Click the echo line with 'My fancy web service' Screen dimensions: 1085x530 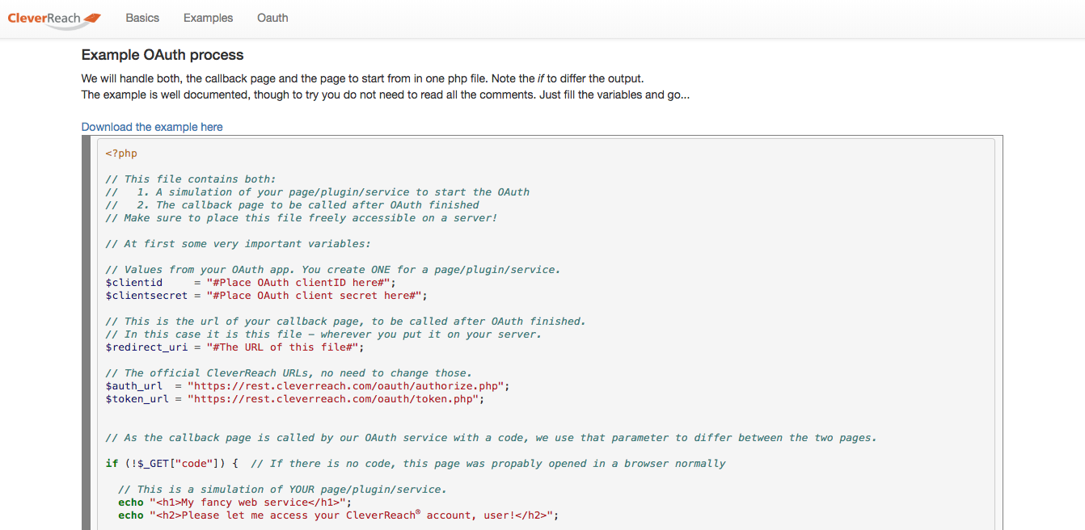click(235, 502)
